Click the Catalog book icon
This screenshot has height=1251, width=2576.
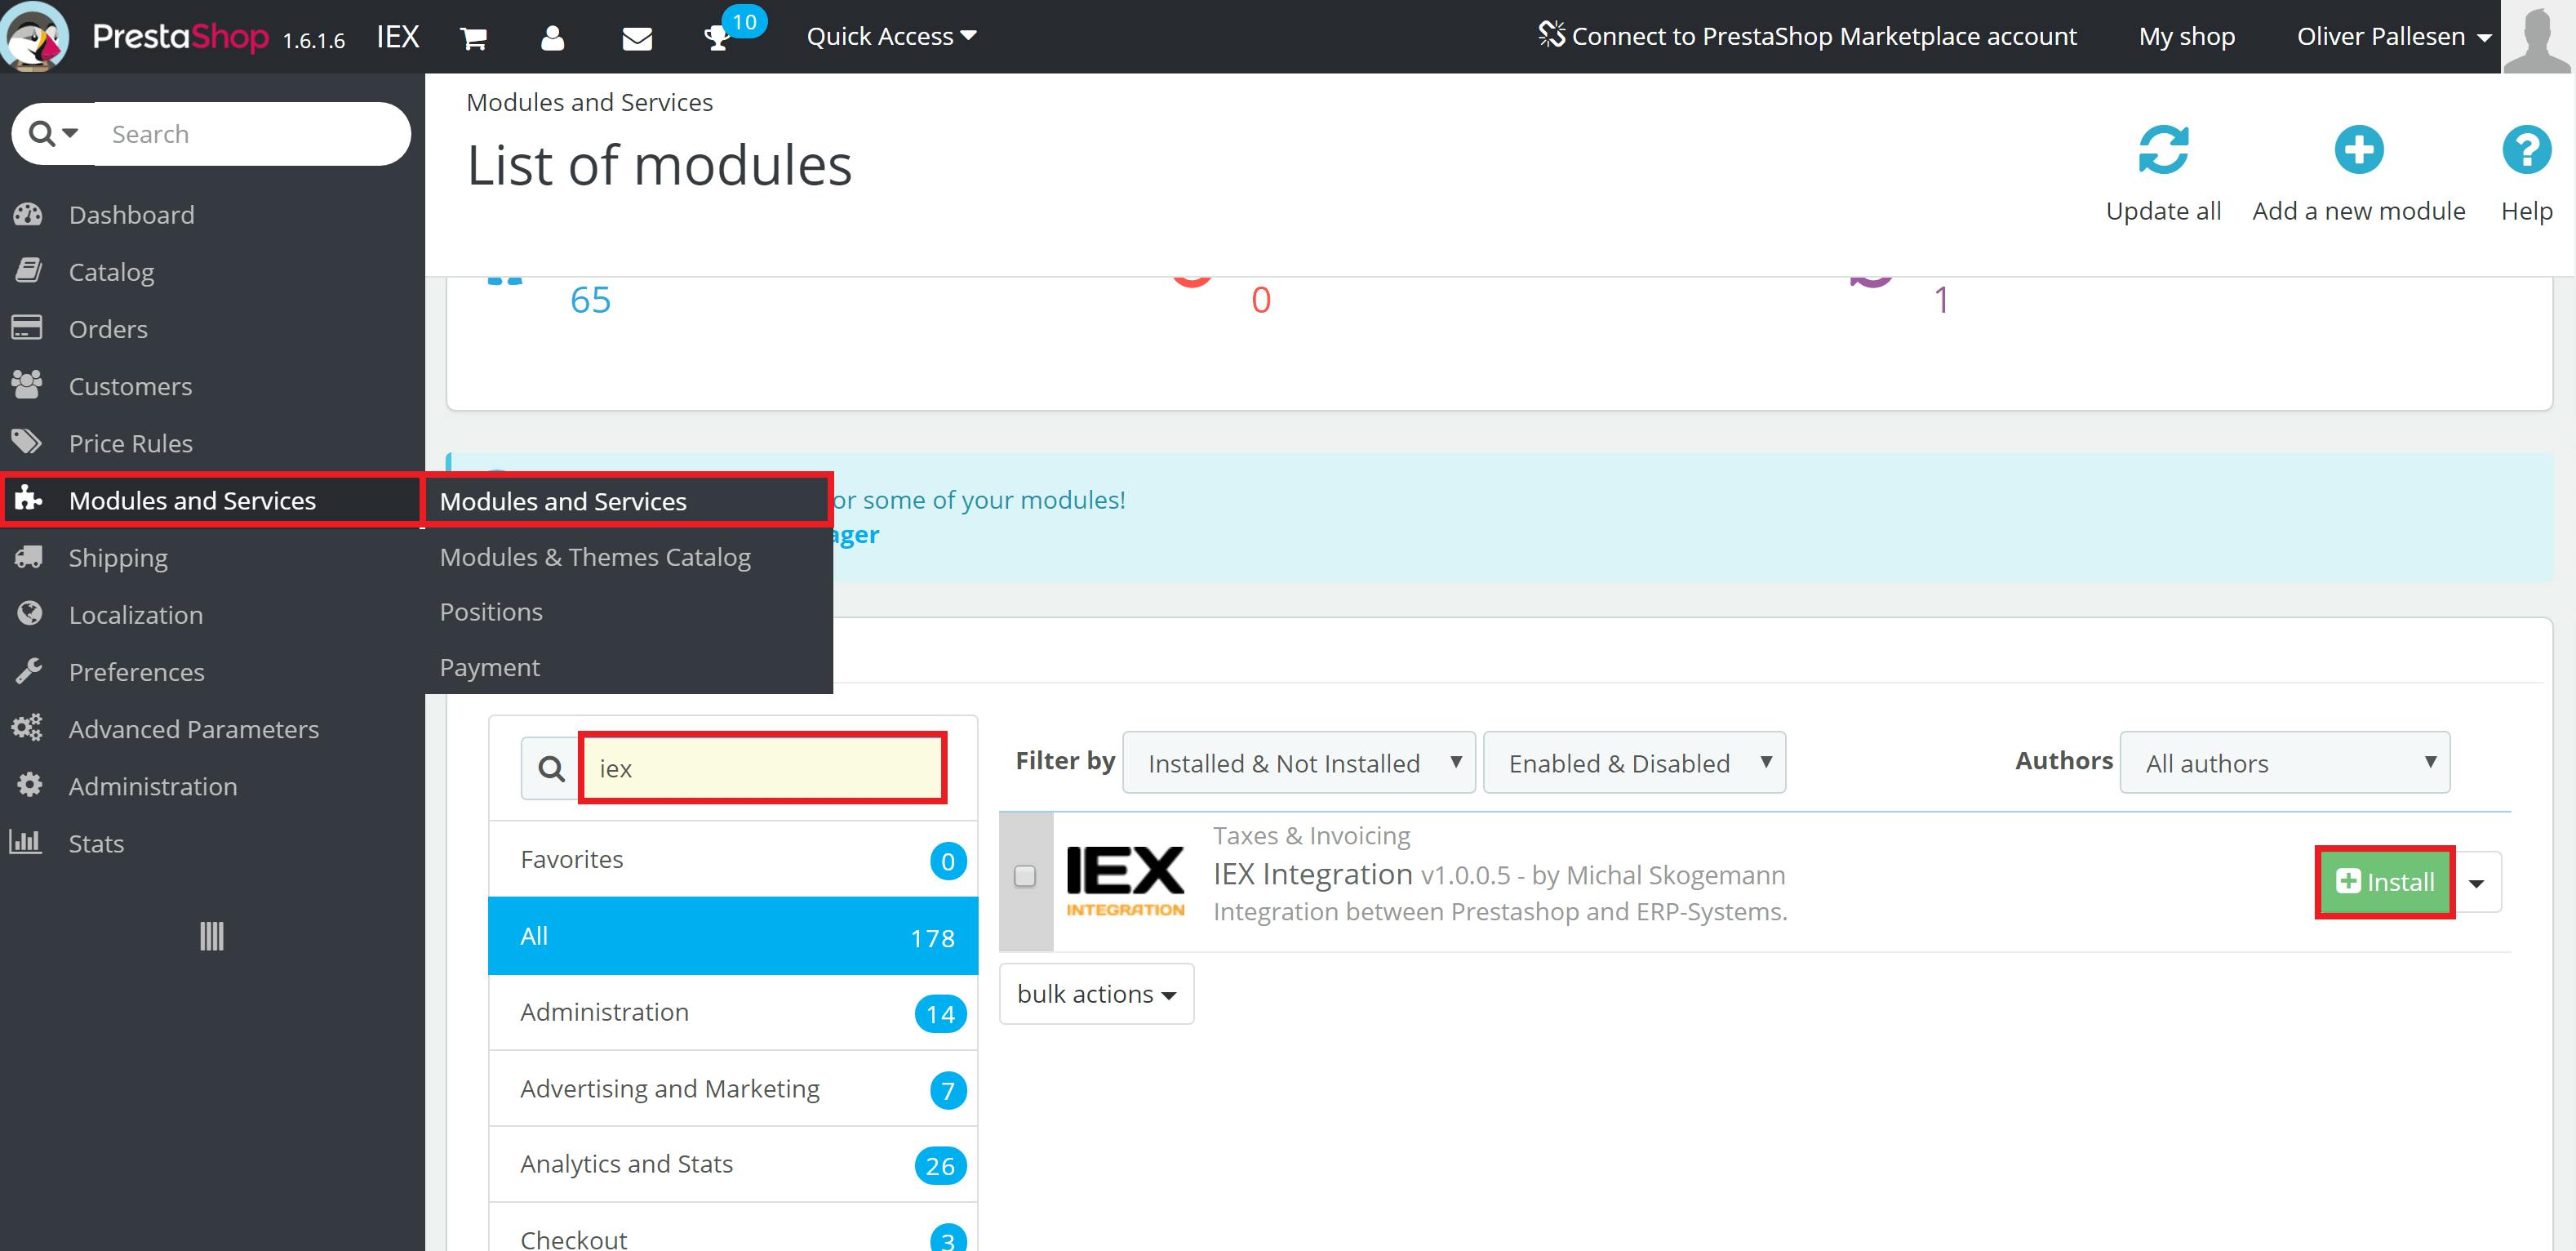pos(28,270)
